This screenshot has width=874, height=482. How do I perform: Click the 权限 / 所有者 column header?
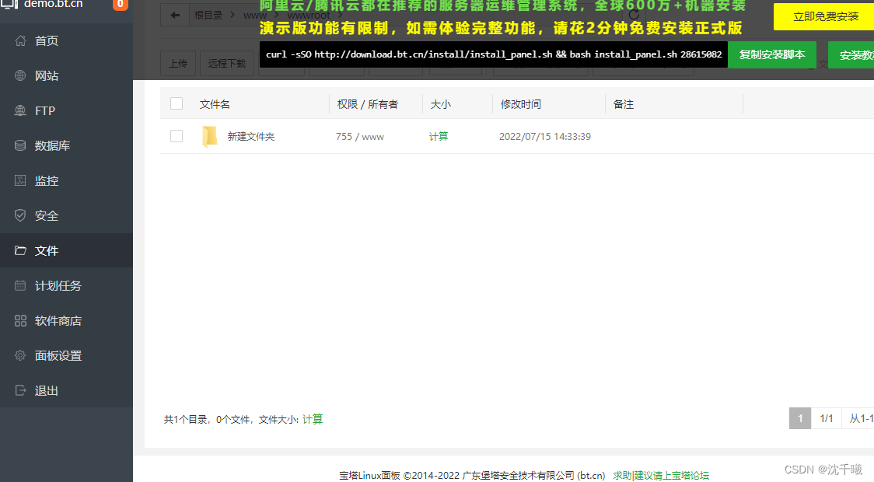367,104
